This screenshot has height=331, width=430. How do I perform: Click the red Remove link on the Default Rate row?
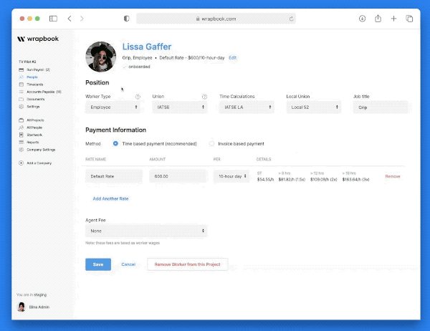(393, 176)
